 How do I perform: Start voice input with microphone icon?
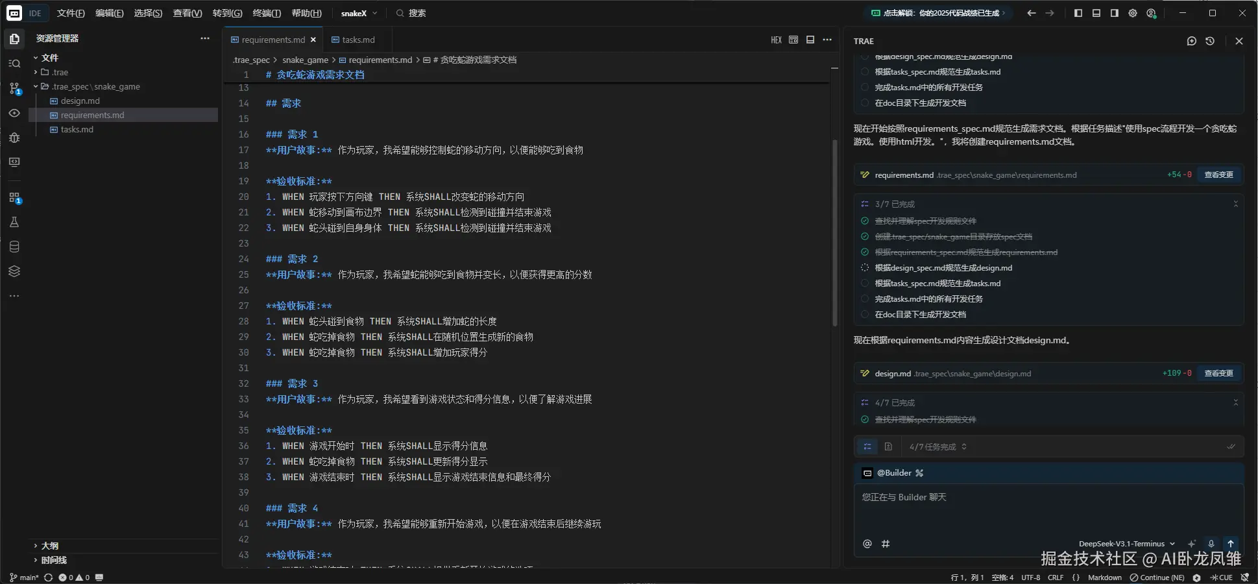1211,544
